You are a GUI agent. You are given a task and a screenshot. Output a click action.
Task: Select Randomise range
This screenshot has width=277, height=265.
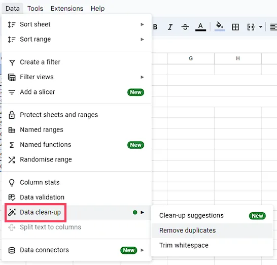coord(77,159)
